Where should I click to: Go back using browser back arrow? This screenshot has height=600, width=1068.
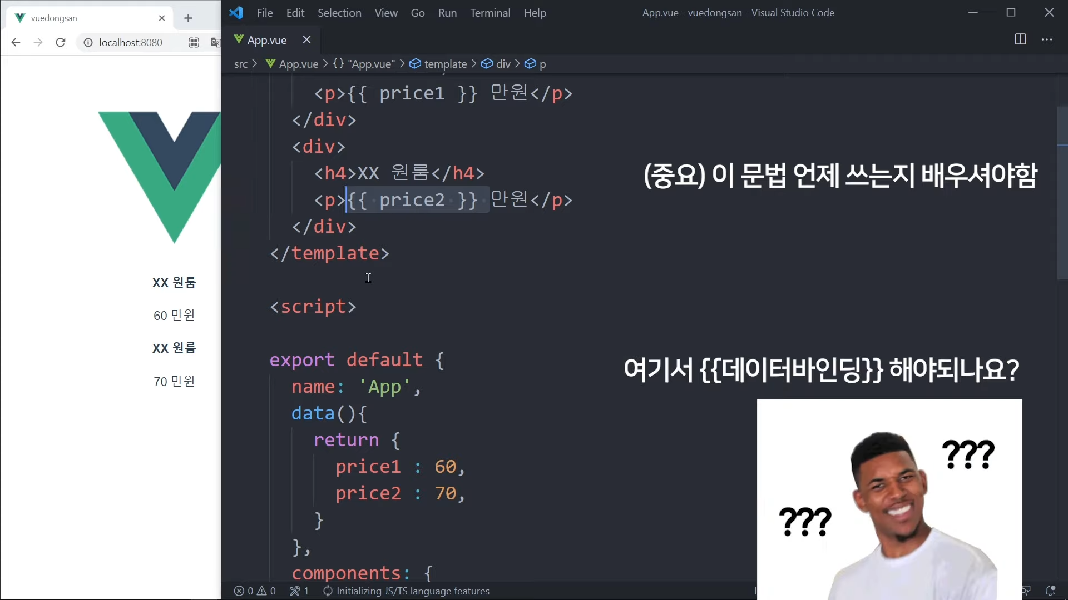point(16,42)
